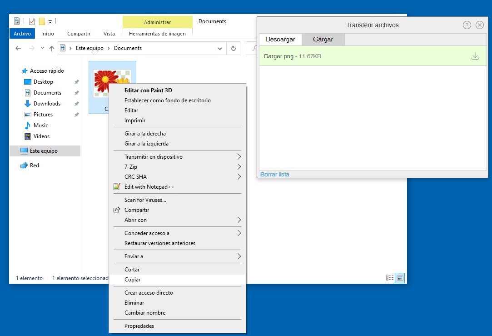Expand the address bar history dropdown

(x=220, y=48)
